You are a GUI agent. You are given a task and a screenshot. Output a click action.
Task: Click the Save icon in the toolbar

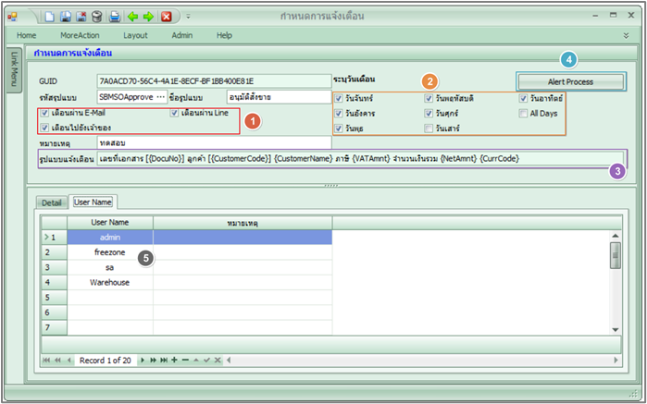coord(66,17)
